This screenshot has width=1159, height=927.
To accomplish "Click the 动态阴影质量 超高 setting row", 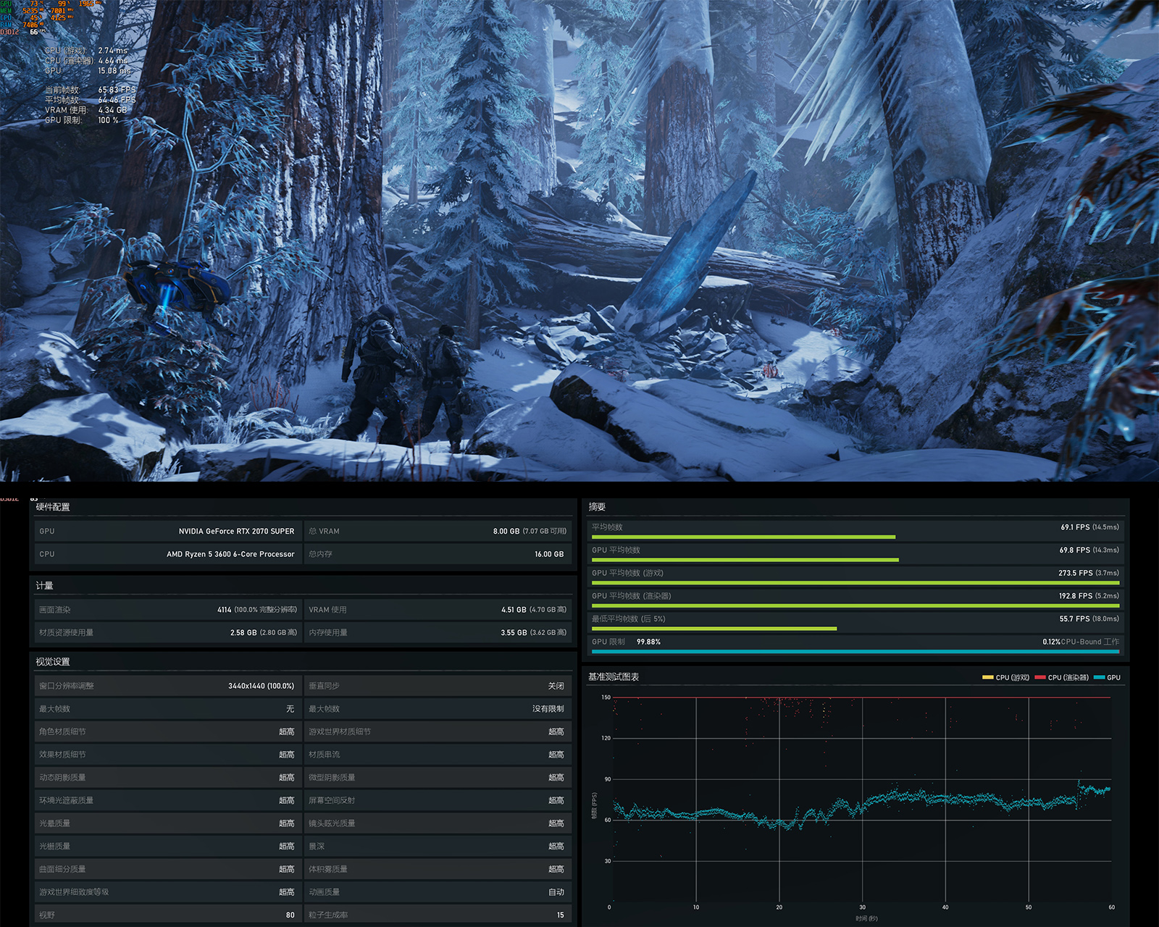I will pos(167,778).
